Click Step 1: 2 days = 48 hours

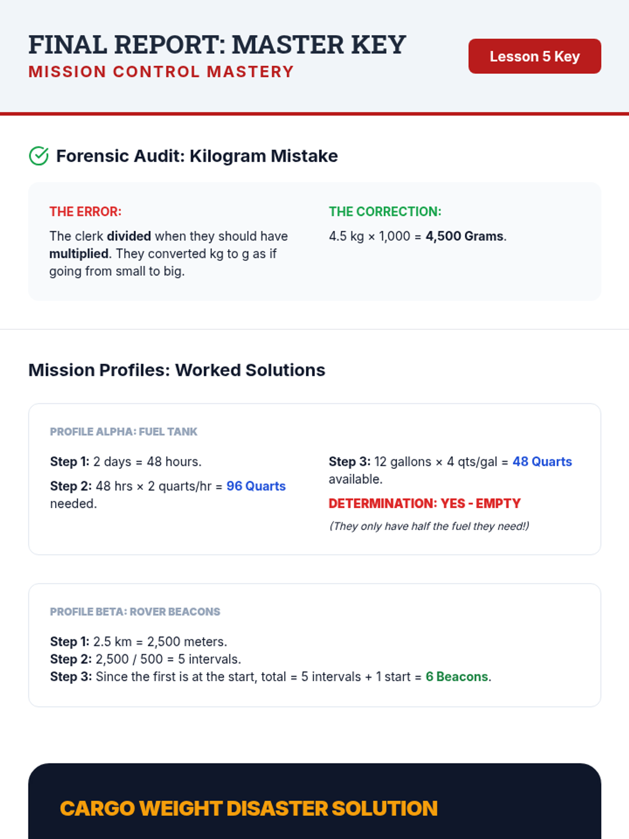coord(126,461)
